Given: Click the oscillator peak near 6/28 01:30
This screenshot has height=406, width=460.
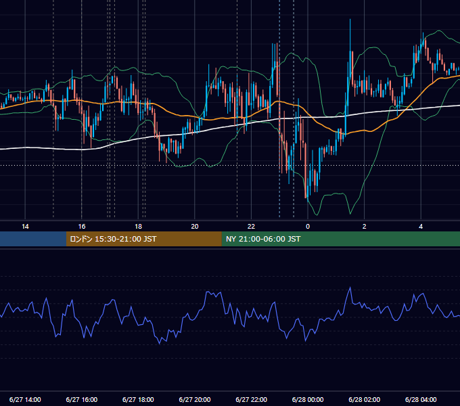Looking at the screenshot, I should click(350, 288).
